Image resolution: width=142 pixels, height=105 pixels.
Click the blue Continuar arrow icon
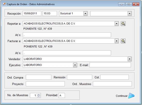(x=131, y=96)
